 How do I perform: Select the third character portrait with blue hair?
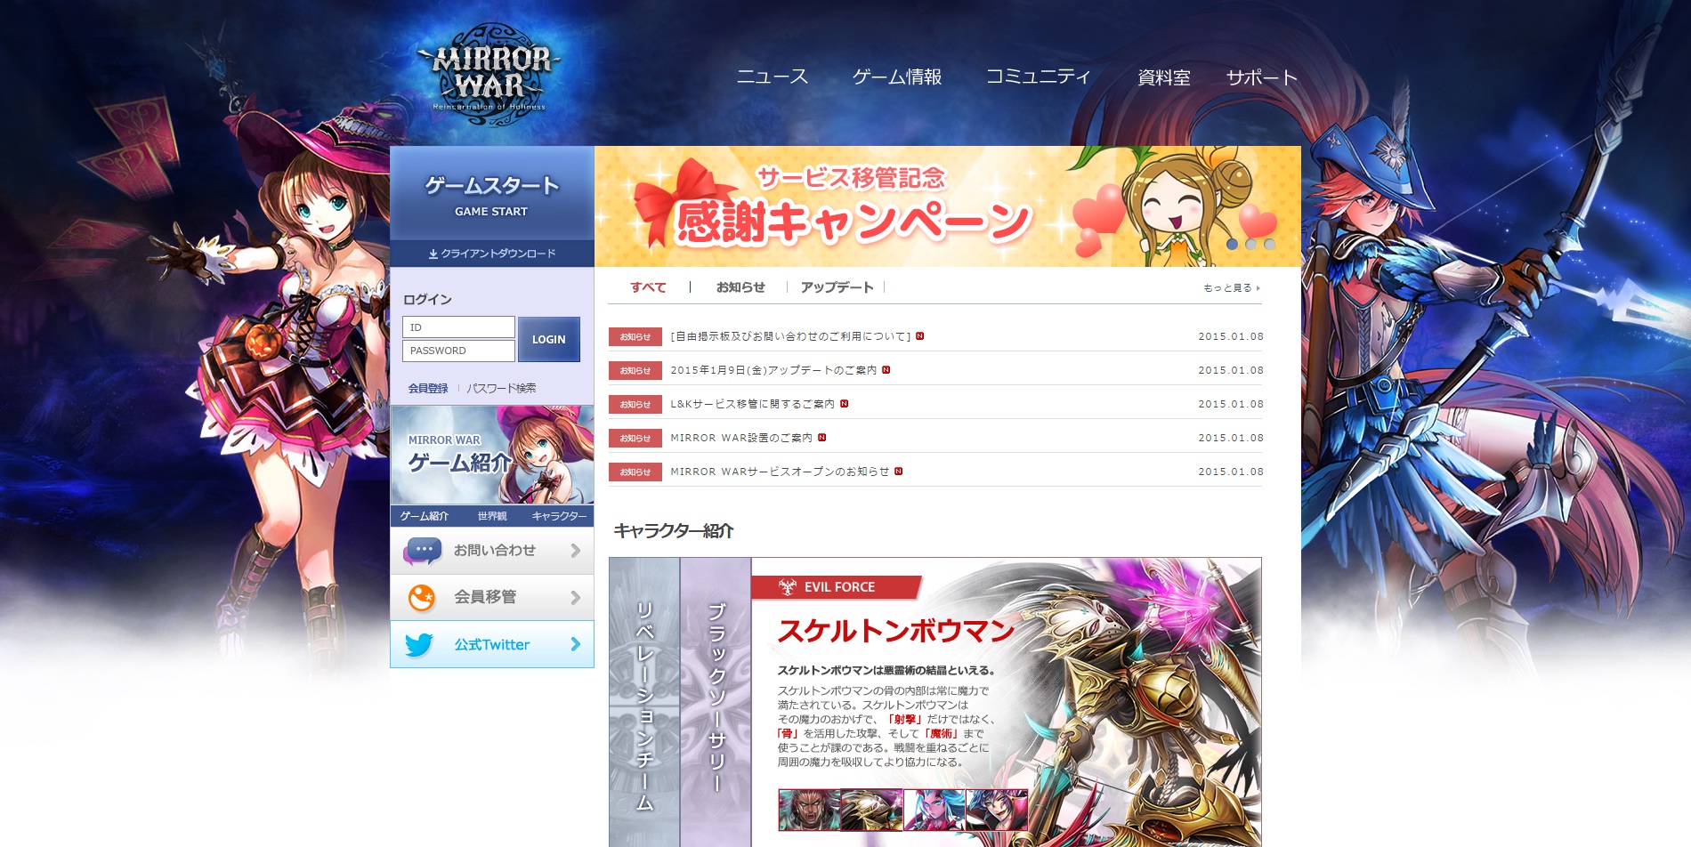point(934,810)
